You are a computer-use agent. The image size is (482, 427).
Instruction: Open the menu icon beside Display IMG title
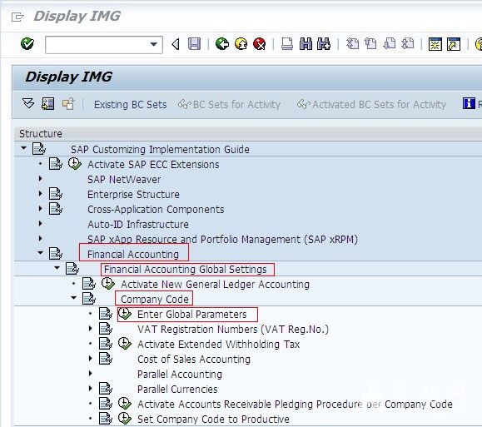17,17
